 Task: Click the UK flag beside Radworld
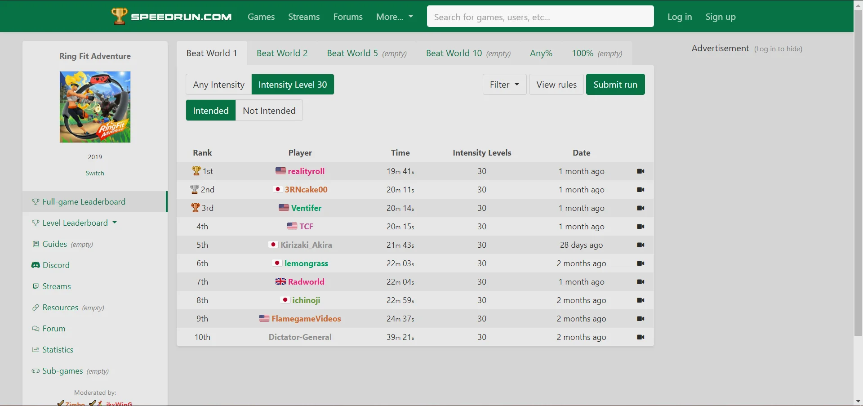point(280,281)
